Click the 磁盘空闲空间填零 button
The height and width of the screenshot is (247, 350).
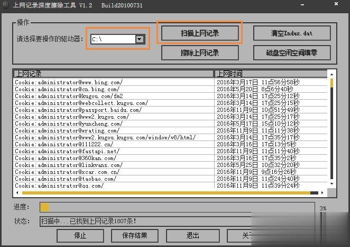[x=292, y=52]
